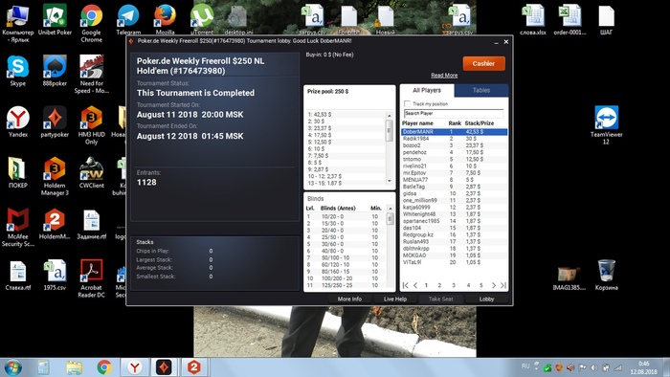Open 888poker desktop shortcut

[x=55, y=71]
